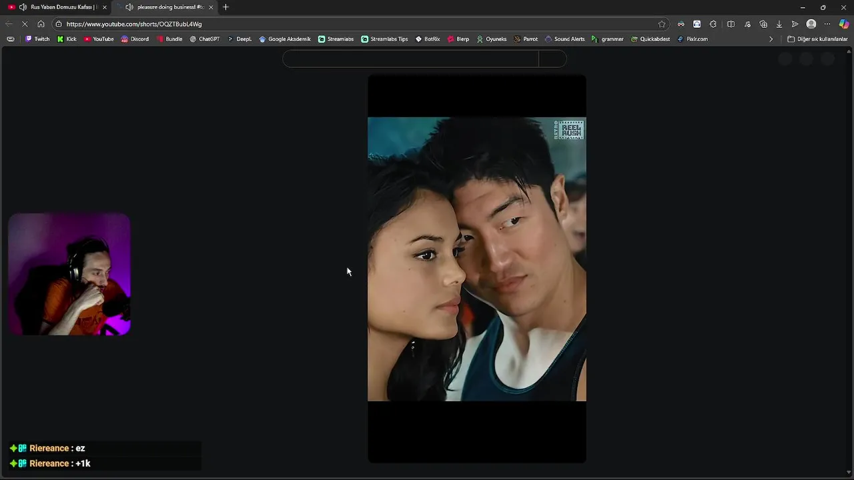Image resolution: width=854 pixels, height=480 pixels.
Task: Open the Google Akademik bookmark
Action: pyautogui.click(x=285, y=39)
